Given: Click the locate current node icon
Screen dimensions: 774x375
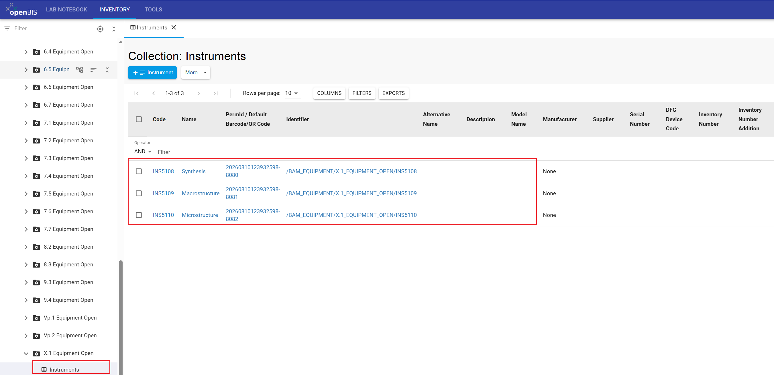Looking at the screenshot, I should 100,29.
